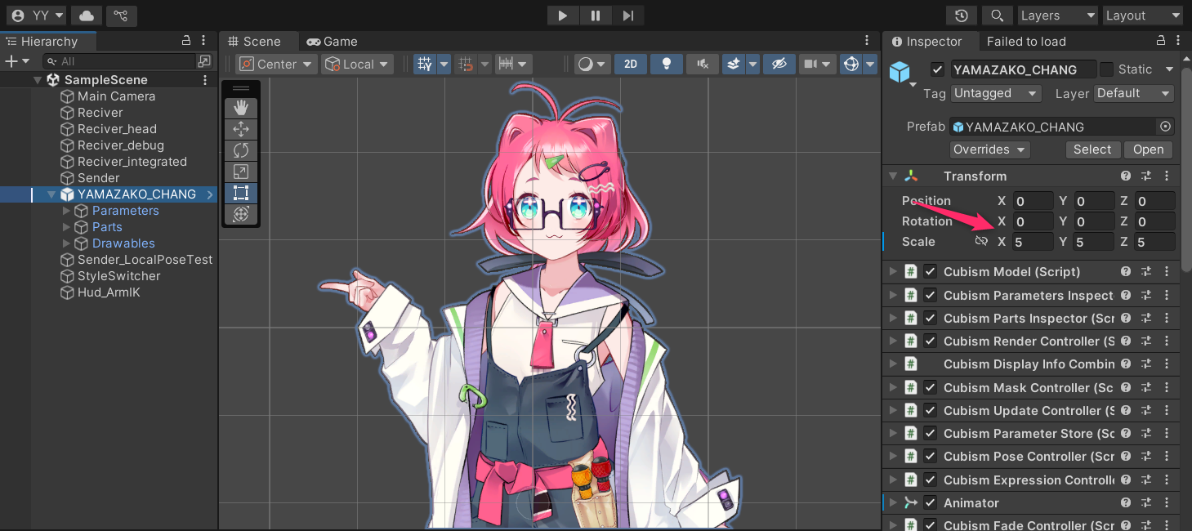Open scene camera settings
Viewport: 1192px width, 531px height.
point(816,64)
